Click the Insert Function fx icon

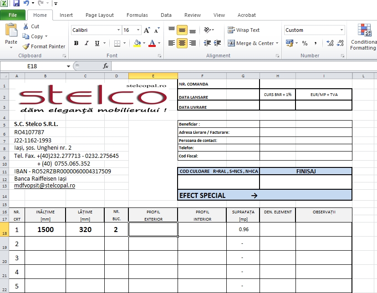(106, 66)
